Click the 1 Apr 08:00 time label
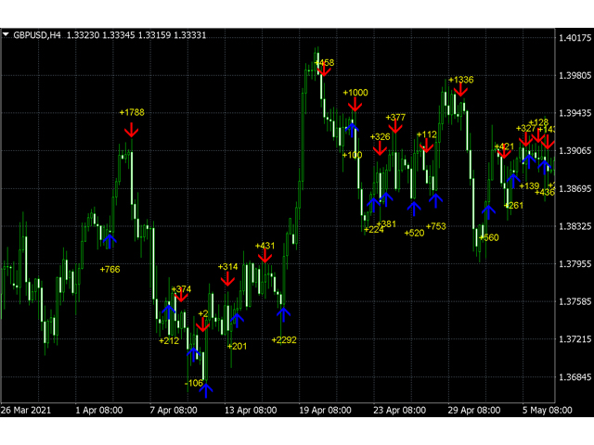Viewport: 594px width, 445px height. pyautogui.click(x=99, y=410)
